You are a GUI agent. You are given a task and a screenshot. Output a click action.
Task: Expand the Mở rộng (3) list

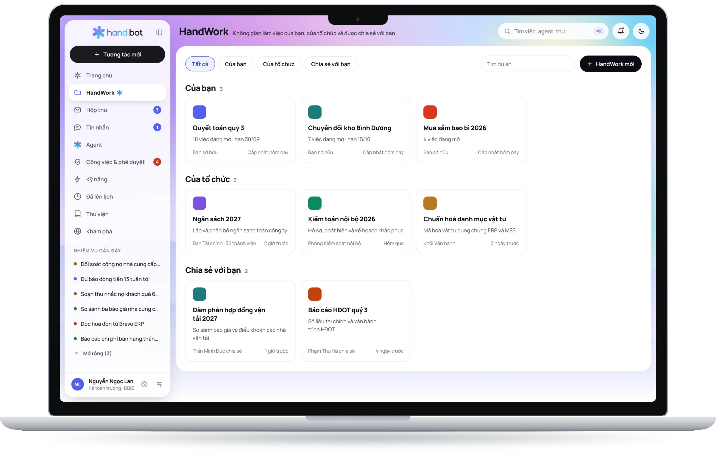93,353
